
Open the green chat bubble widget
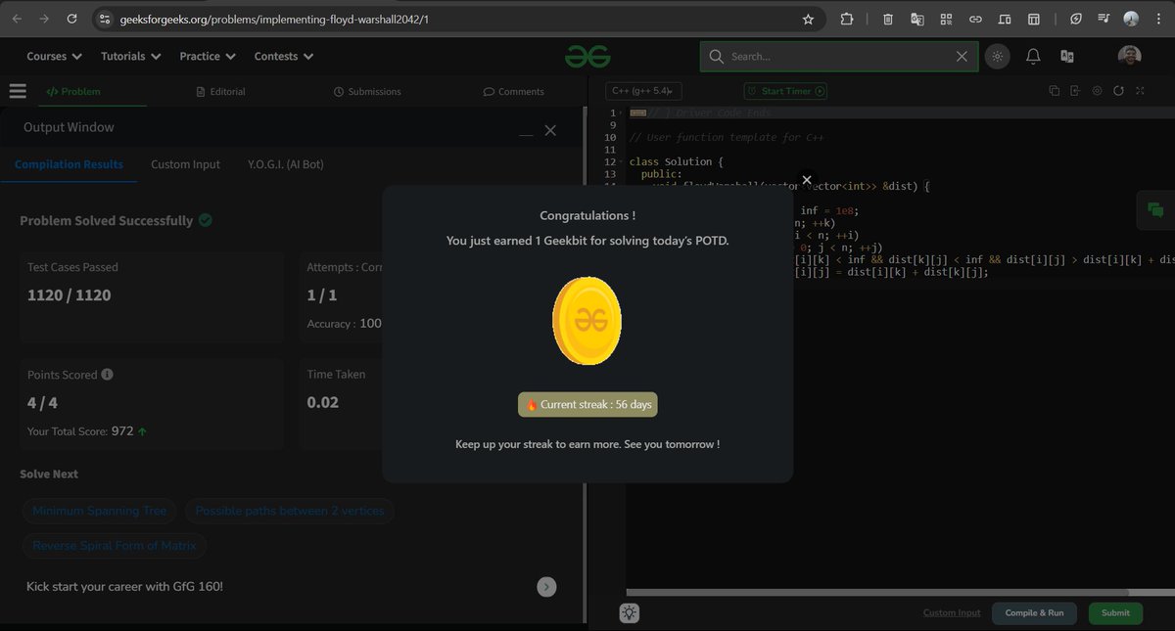[x=1155, y=210]
